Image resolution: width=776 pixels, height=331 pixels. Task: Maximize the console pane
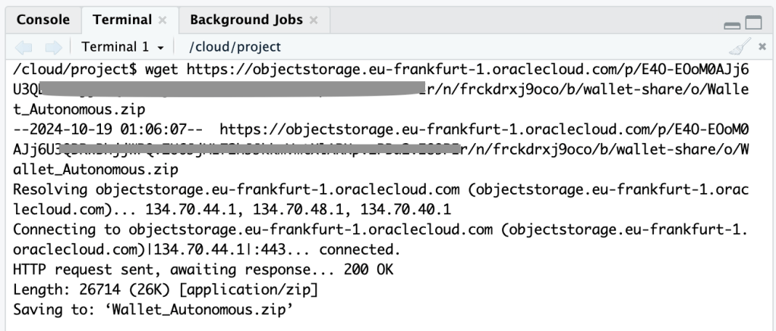753,23
